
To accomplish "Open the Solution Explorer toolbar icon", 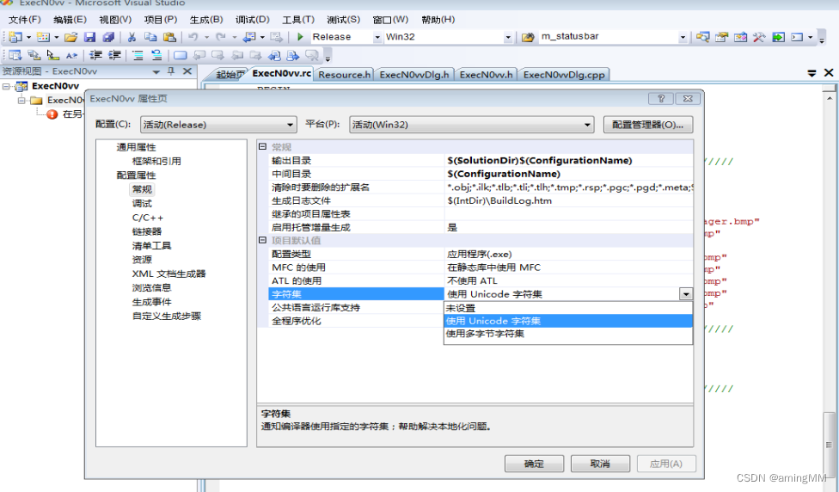I will click(x=703, y=37).
